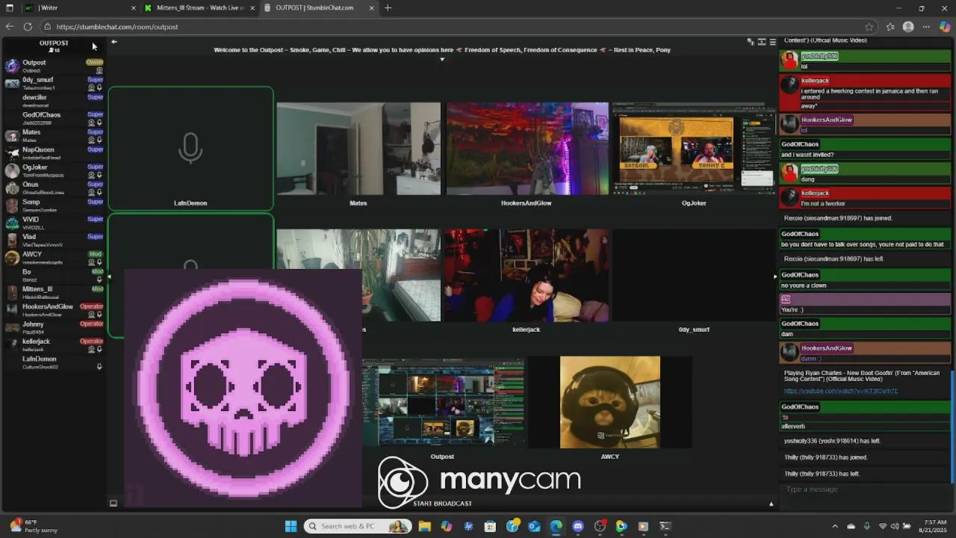Toggle the microphone icon on Mates' row
This screenshot has height=538, width=956.
tap(99, 140)
